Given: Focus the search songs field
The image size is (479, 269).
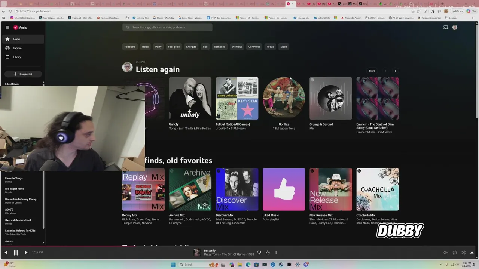Looking at the screenshot, I should click(x=167, y=27).
